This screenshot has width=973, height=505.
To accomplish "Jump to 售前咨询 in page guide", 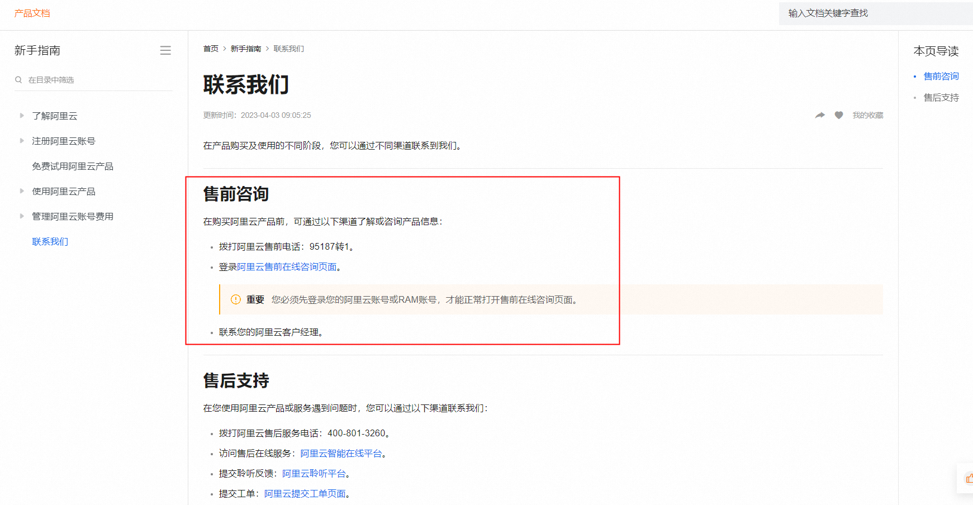I will 941,76.
